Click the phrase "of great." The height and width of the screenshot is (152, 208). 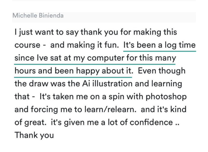coord(30,123)
